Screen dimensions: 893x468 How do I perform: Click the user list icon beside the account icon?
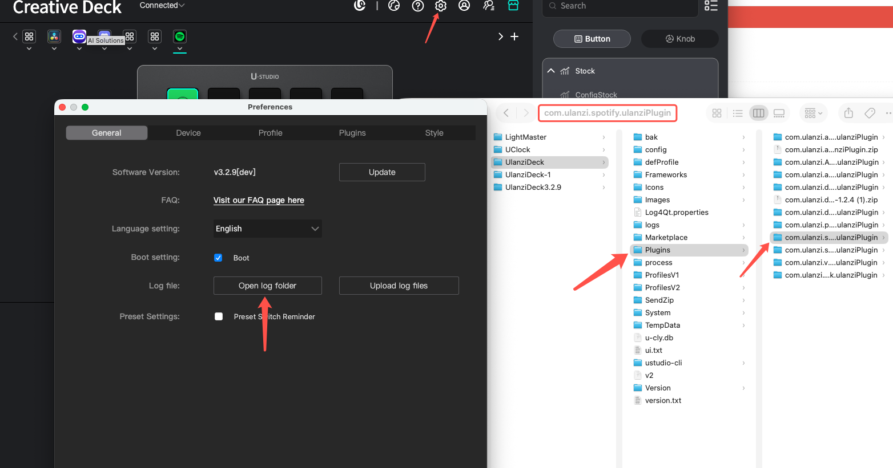pos(489,6)
